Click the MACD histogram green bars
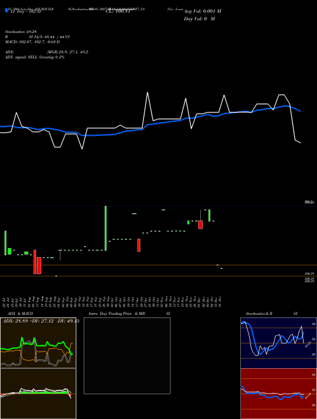The height and width of the screenshot is (419, 317). (x=44, y=392)
